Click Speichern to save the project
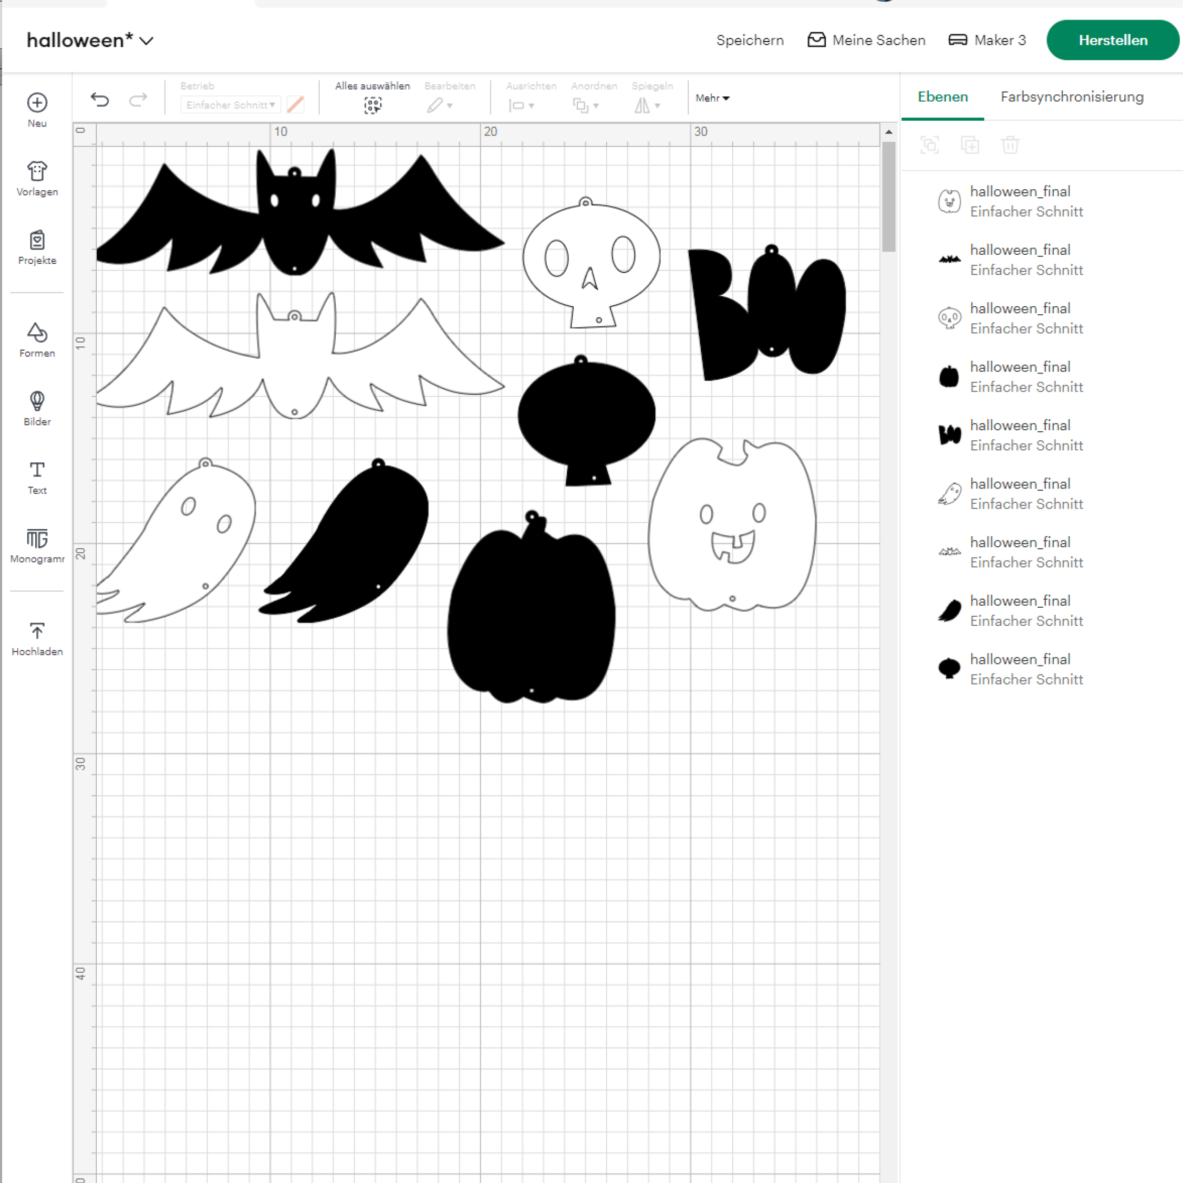Image resolution: width=1183 pixels, height=1183 pixels. click(x=749, y=41)
